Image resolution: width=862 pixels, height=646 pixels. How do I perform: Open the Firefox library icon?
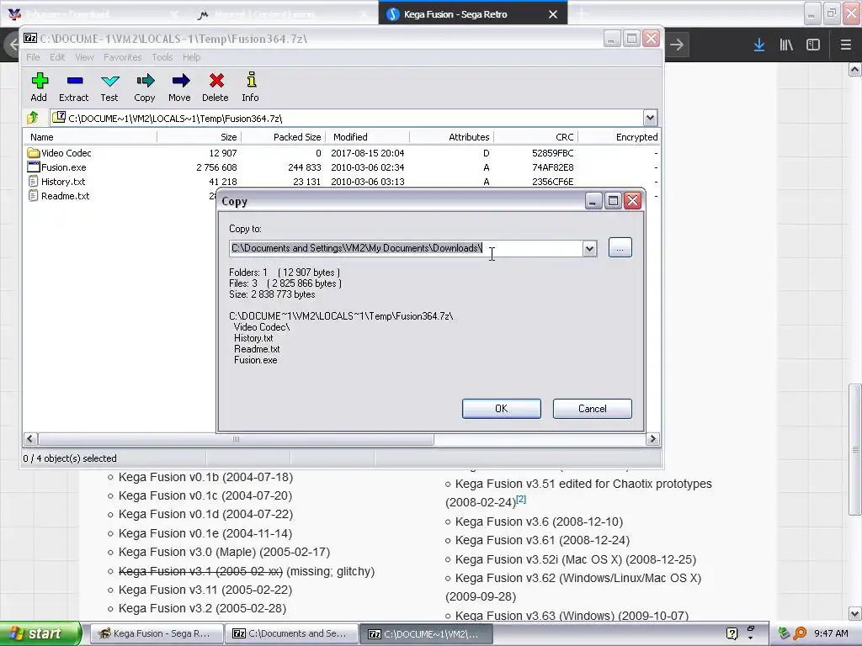coord(786,45)
